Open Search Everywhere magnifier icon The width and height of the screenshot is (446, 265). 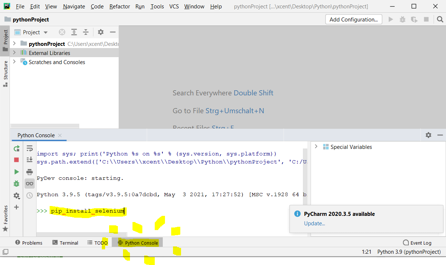[x=440, y=19]
